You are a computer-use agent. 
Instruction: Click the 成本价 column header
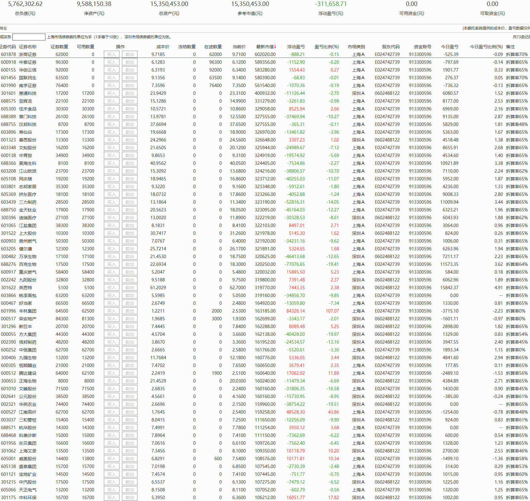163,47
